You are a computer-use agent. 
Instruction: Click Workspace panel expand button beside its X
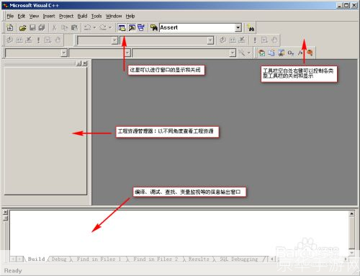[x=79, y=63]
